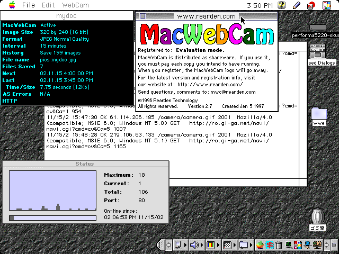Open the sound volume module in Control Strip
339x254 pixels.
(197, 245)
